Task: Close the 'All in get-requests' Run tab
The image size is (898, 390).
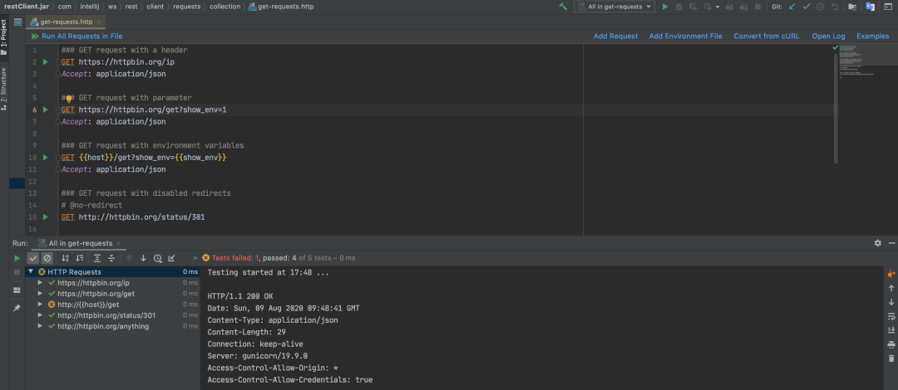Action: tap(119, 244)
